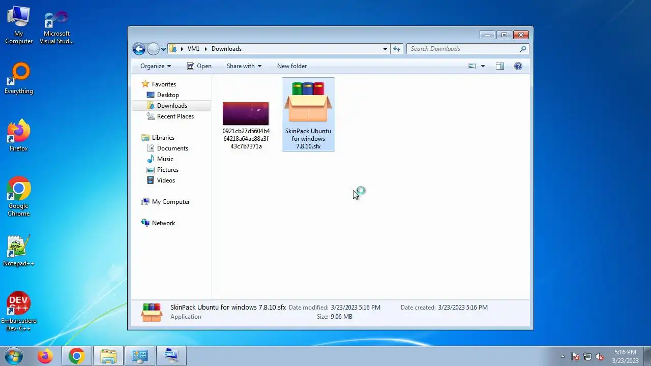651x366 pixels.
Task: Open the Windows Start button
Action: pyautogui.click(x=14, y=356)
